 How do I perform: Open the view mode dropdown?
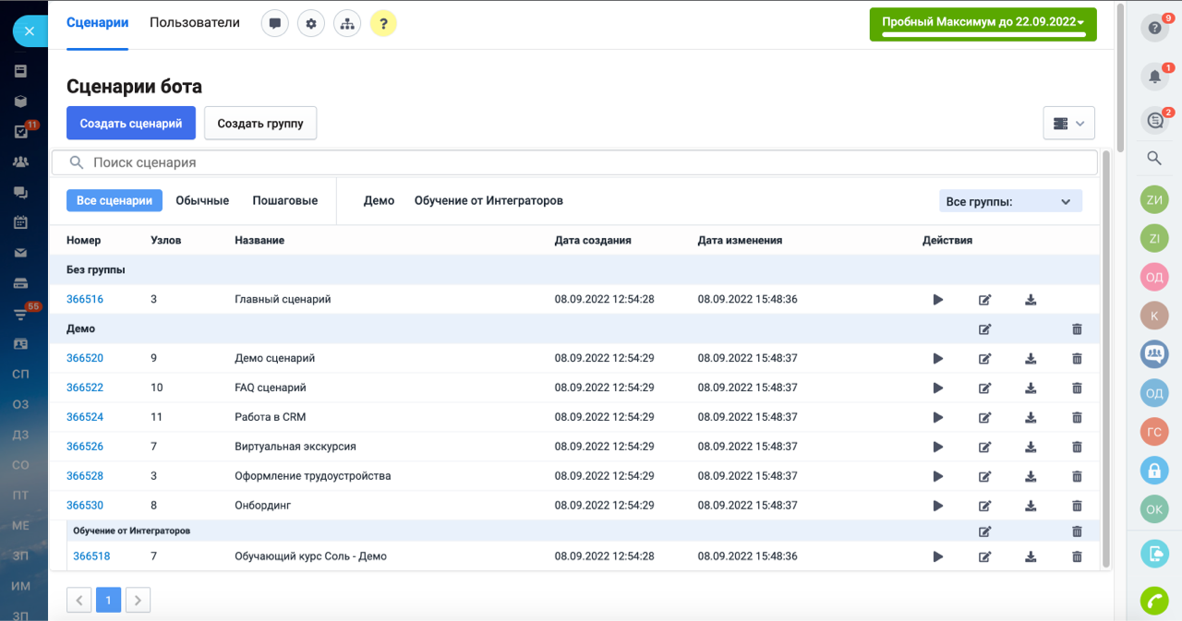click(1068, 123)
